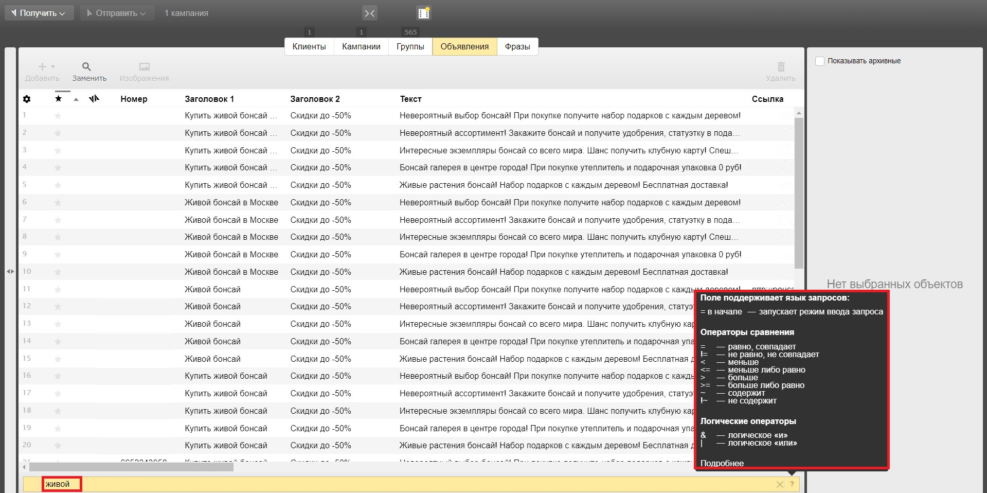Click the question mark help icon in filter bar
This screenshot has height=493, width=987.
[792, 484]
